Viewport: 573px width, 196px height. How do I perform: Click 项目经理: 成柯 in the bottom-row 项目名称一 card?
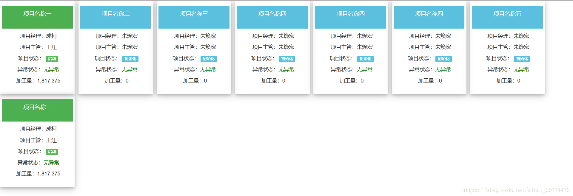pyautogui.click(x=38, y=129)
